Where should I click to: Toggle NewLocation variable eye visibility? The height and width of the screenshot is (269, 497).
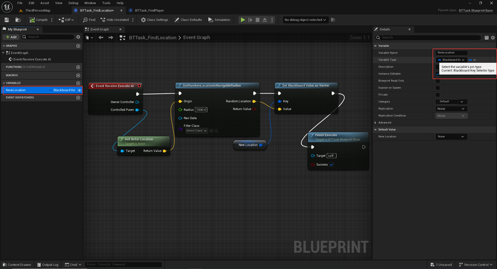pyautogui.click(x=79, y=90)
